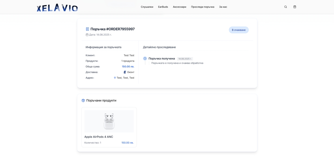334x160 pixels.
Task: Click the Еконт courier logo icon
Action: [125, 72]
